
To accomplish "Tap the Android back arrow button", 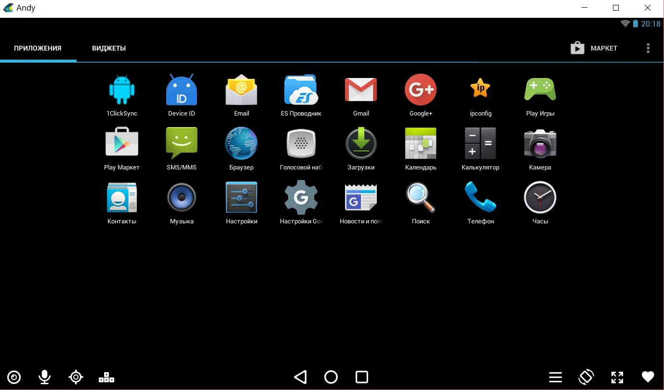I will (300, 377).
